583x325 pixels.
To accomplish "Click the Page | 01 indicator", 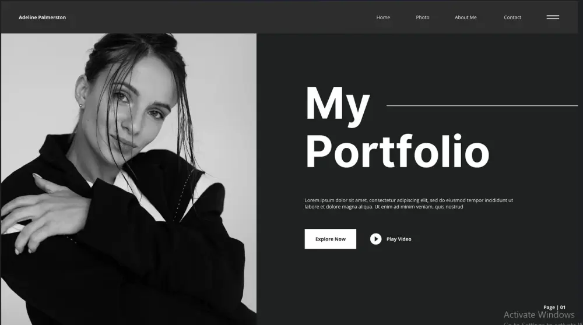I will click(554, 307).
